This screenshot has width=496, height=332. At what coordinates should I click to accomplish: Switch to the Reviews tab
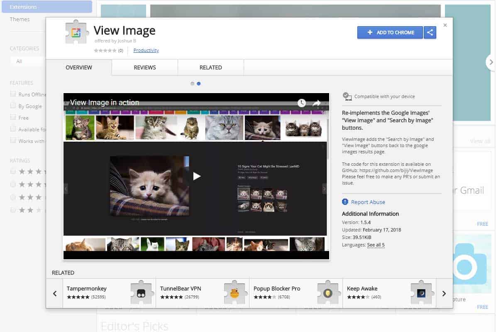145,67
